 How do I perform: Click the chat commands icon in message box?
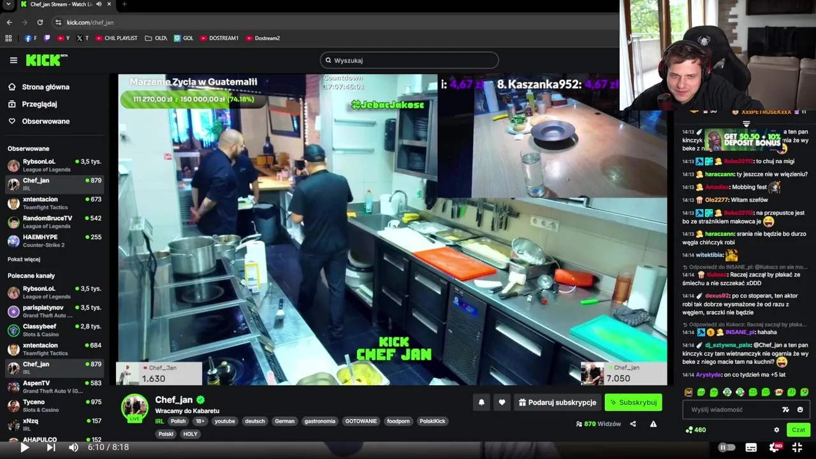785,410
